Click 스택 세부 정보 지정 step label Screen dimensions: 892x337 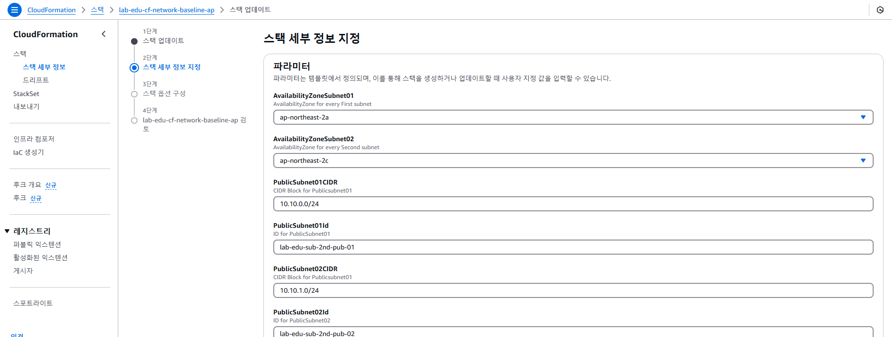(x=172, y=67)
